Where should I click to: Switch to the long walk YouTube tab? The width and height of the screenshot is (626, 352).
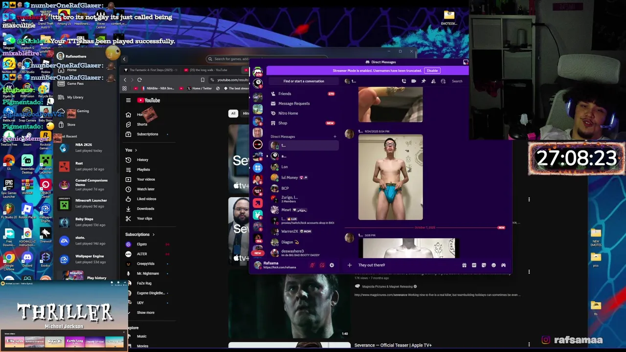point(211,70)
